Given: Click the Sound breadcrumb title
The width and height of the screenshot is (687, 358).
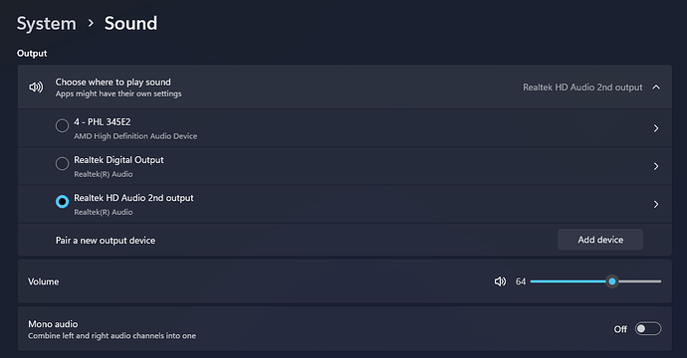Looking at the screenshot, I should point(130,23).
